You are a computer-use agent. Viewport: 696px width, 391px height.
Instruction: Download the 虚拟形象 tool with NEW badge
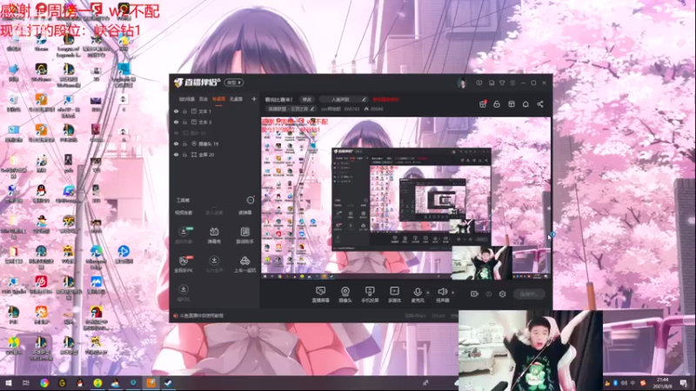184,235
